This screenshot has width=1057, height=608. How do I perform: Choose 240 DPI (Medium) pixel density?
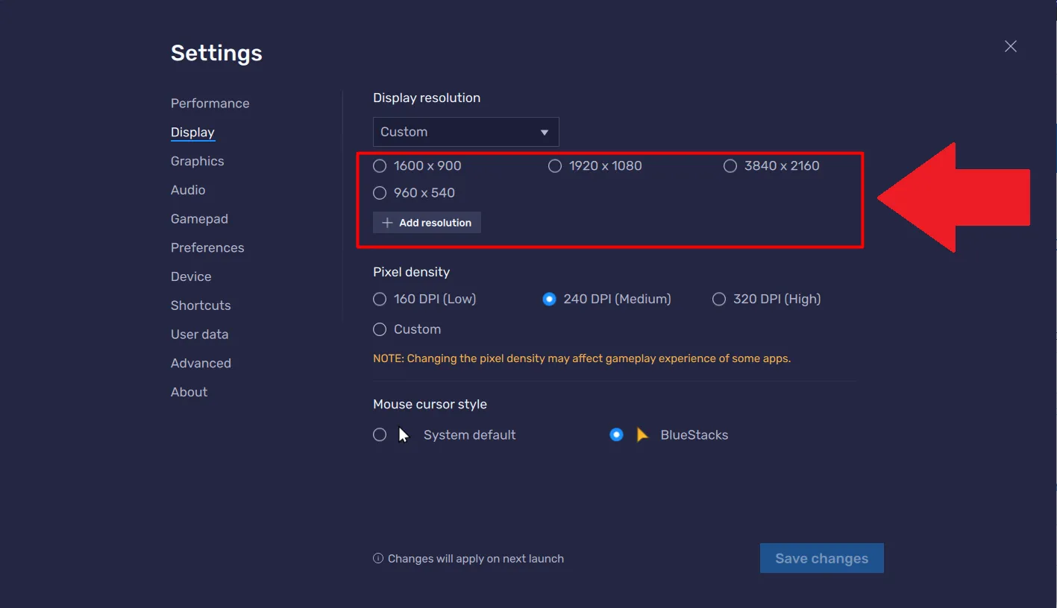pyautogui.click(x=549, y=299)
